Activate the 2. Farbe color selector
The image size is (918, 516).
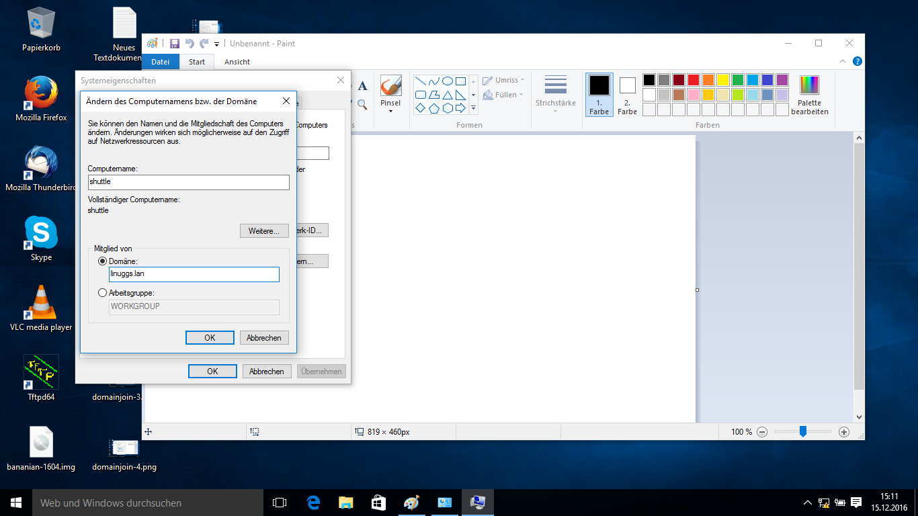pyautogui.click(x=627, y=95)
